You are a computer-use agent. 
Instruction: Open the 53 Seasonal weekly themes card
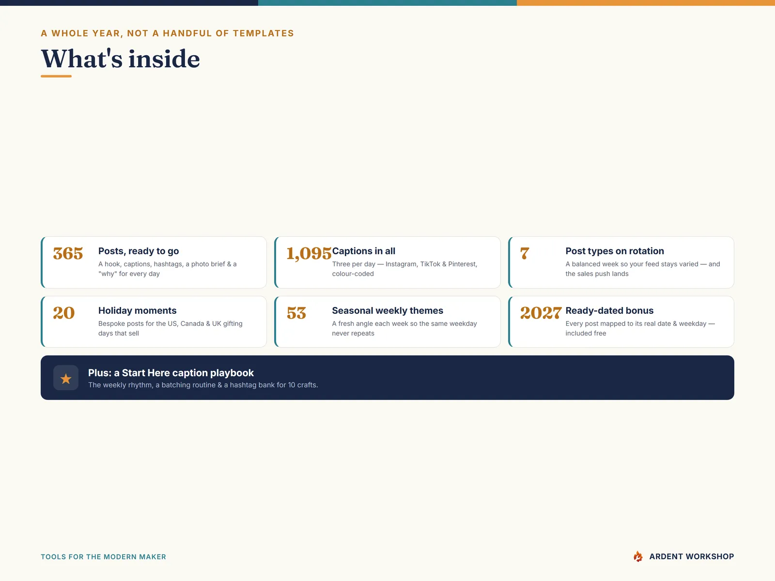[x=387, y=321]
